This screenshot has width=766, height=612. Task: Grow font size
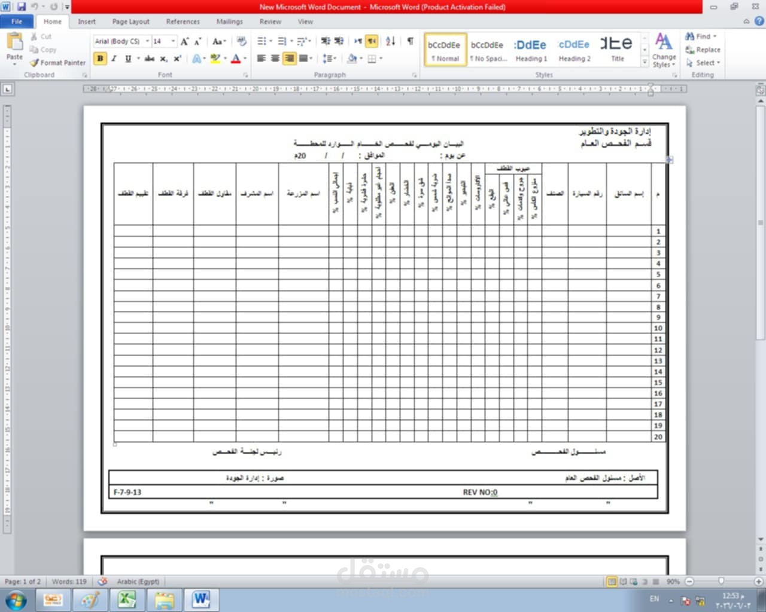pos(185,41)
